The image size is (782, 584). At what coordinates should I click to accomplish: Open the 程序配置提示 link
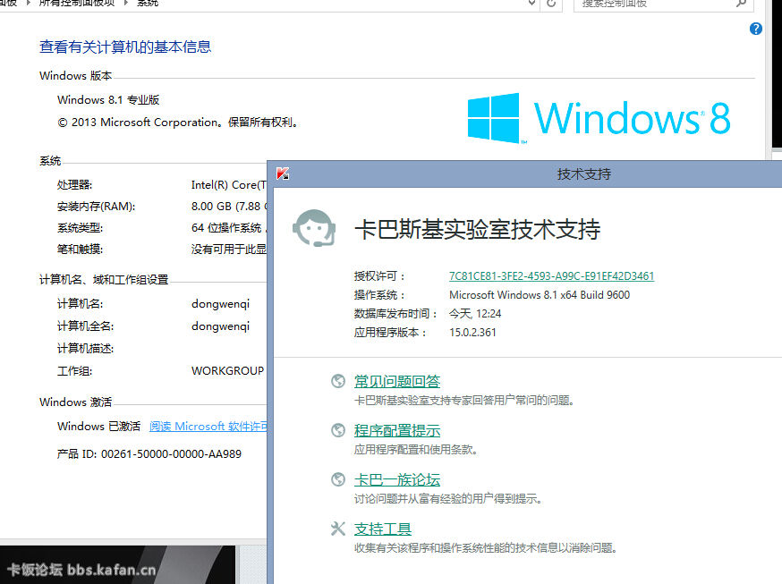(397, 430)
